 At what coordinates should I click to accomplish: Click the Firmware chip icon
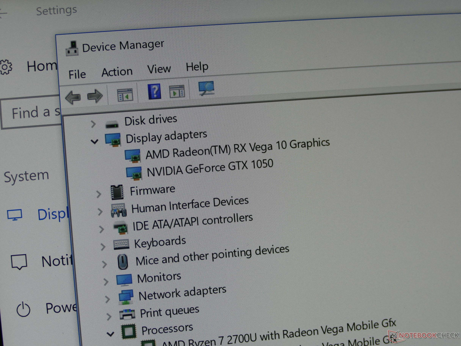coord(117,192)
